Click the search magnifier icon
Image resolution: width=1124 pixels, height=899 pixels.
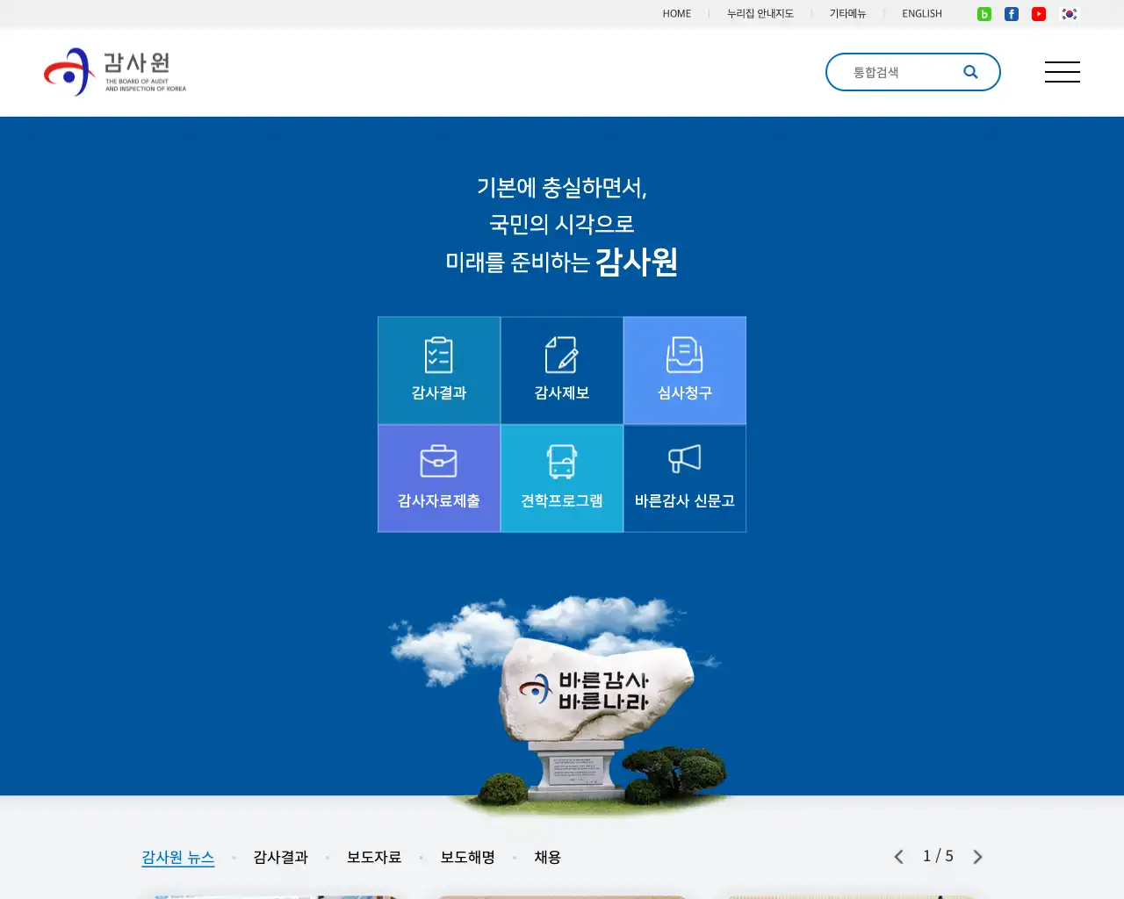pos(970,72)
